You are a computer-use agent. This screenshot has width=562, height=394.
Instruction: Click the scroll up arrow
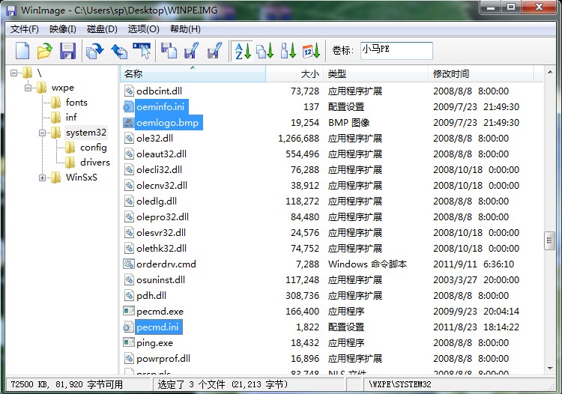(549, 73)
